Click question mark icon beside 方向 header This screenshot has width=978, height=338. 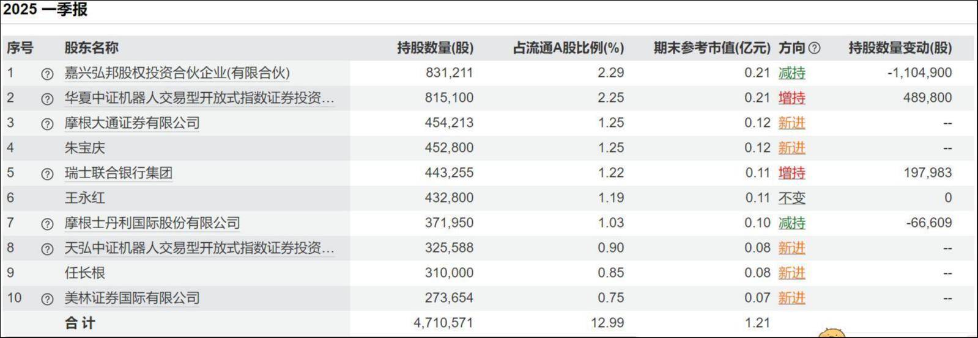point(814,48)
